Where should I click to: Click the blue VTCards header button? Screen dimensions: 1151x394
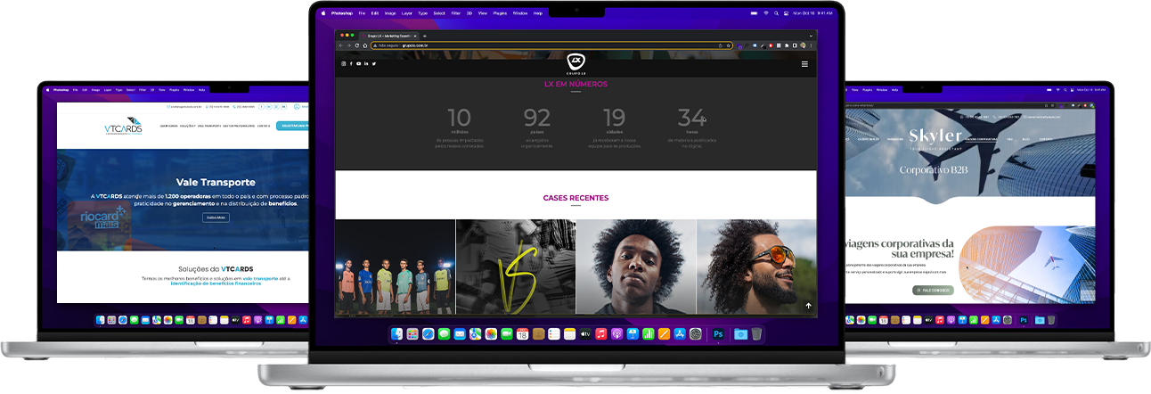tap(294, 126)
